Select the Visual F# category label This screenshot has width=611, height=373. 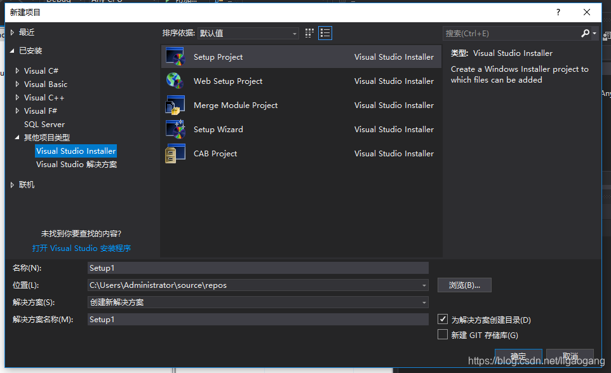coord(41,111)
